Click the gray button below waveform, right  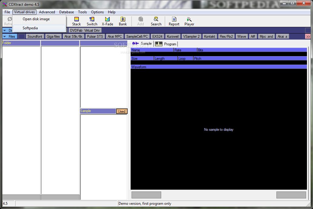click(x=291, y=195)
